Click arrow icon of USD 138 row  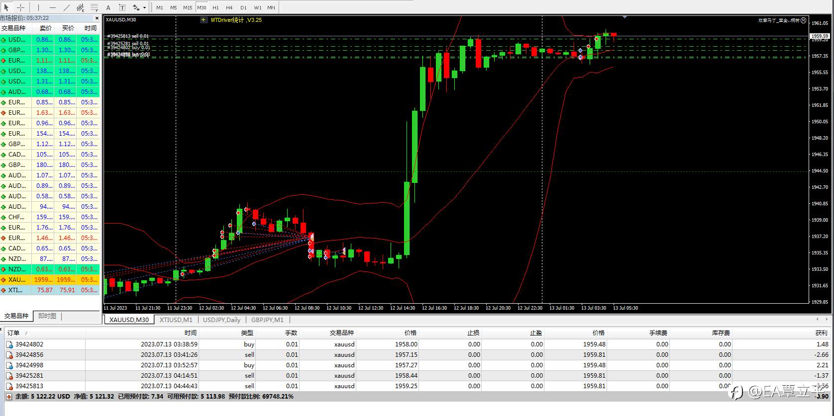[3, 71]
